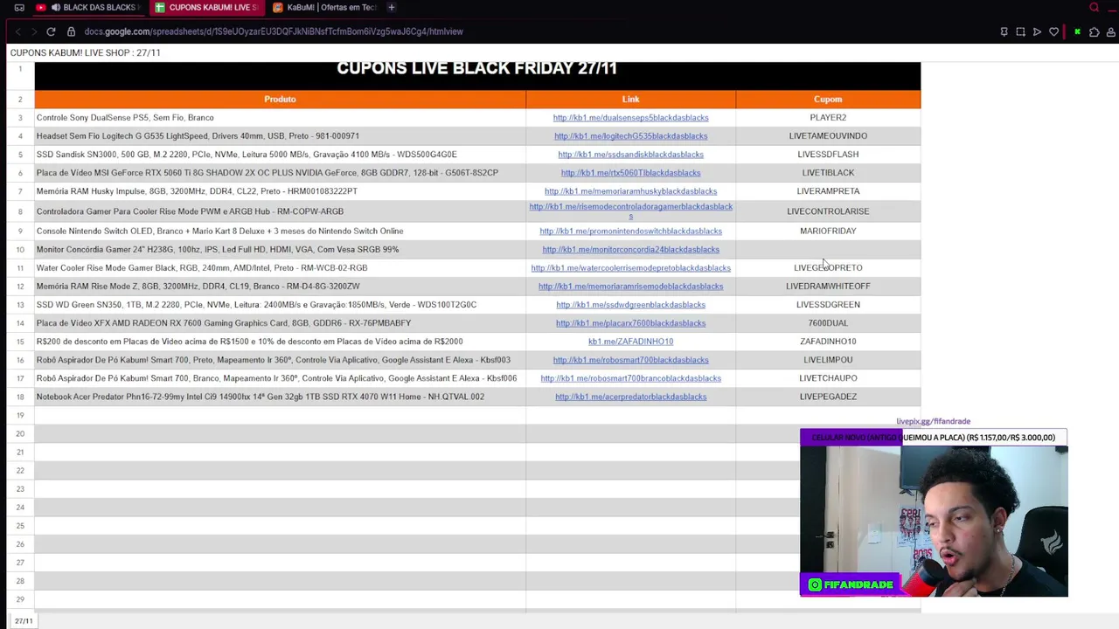Click the pinboard pin icon in toolbar

[x=1004, y=31]
